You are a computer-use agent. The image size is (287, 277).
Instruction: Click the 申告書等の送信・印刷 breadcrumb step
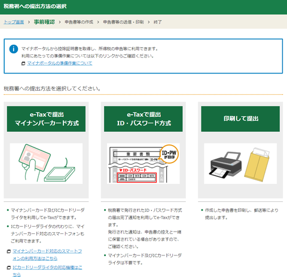(x=123, y=22)
